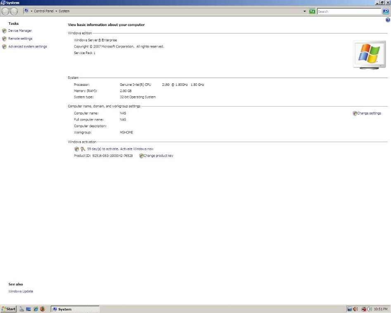Click the address bar computer icon
The image size is (391, 313).
pyautogui.click(x=26, y=11)
